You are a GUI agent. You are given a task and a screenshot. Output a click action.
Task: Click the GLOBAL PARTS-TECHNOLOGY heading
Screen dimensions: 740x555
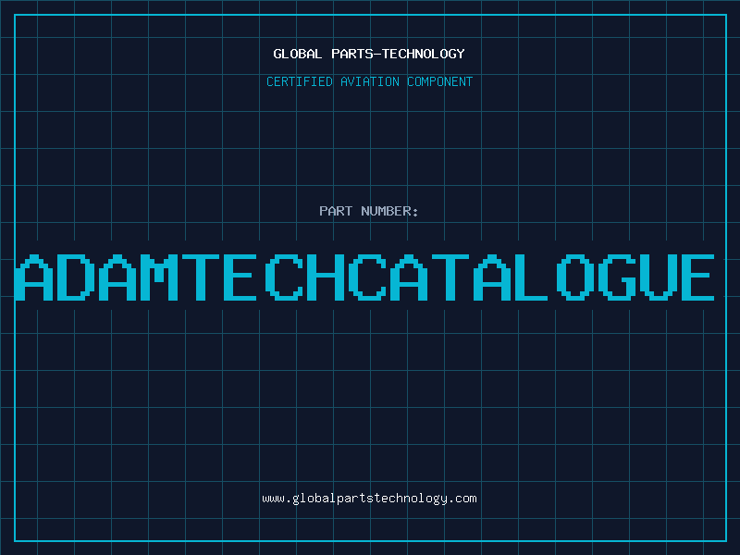pyautogui.click(x=369, y=54)
